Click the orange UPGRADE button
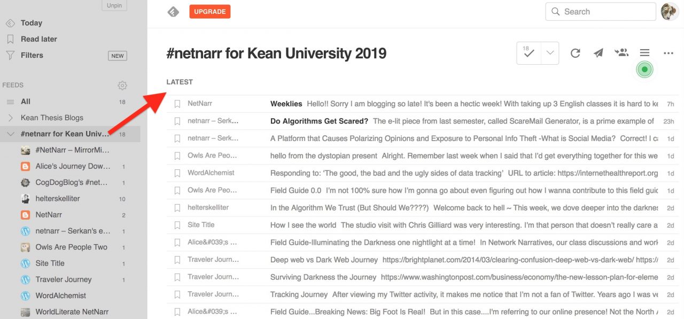This screenshot has width=684, height=319. click(x=209, y=12)
